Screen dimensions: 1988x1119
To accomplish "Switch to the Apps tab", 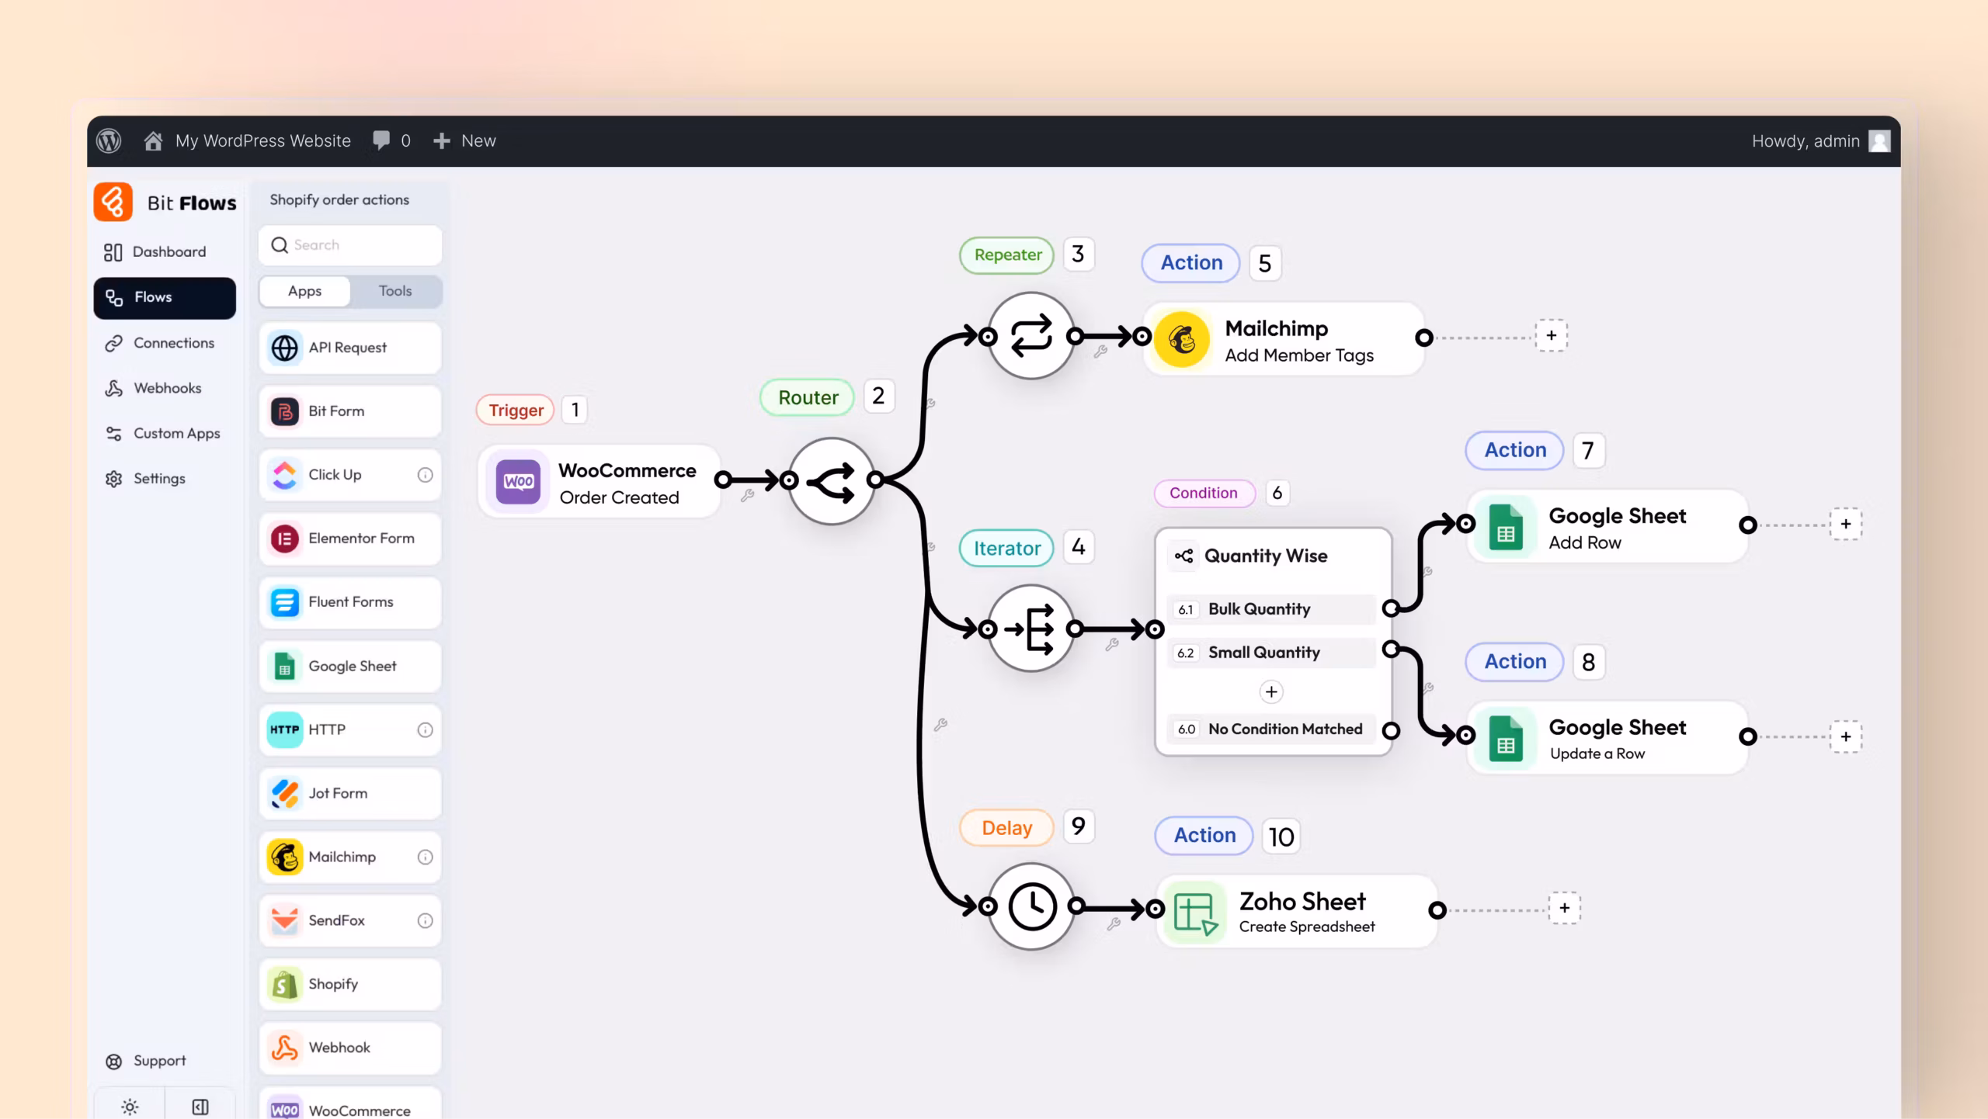I will click(304, 291).
